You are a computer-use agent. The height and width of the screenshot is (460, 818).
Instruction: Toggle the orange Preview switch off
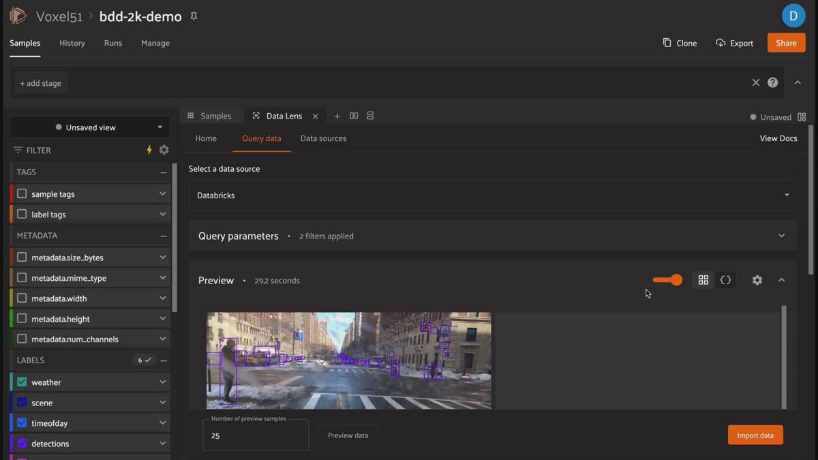point(667,280)
